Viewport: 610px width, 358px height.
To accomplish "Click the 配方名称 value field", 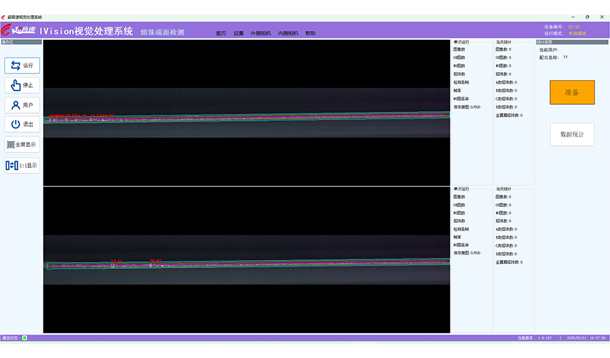I will tap(565, 57).
